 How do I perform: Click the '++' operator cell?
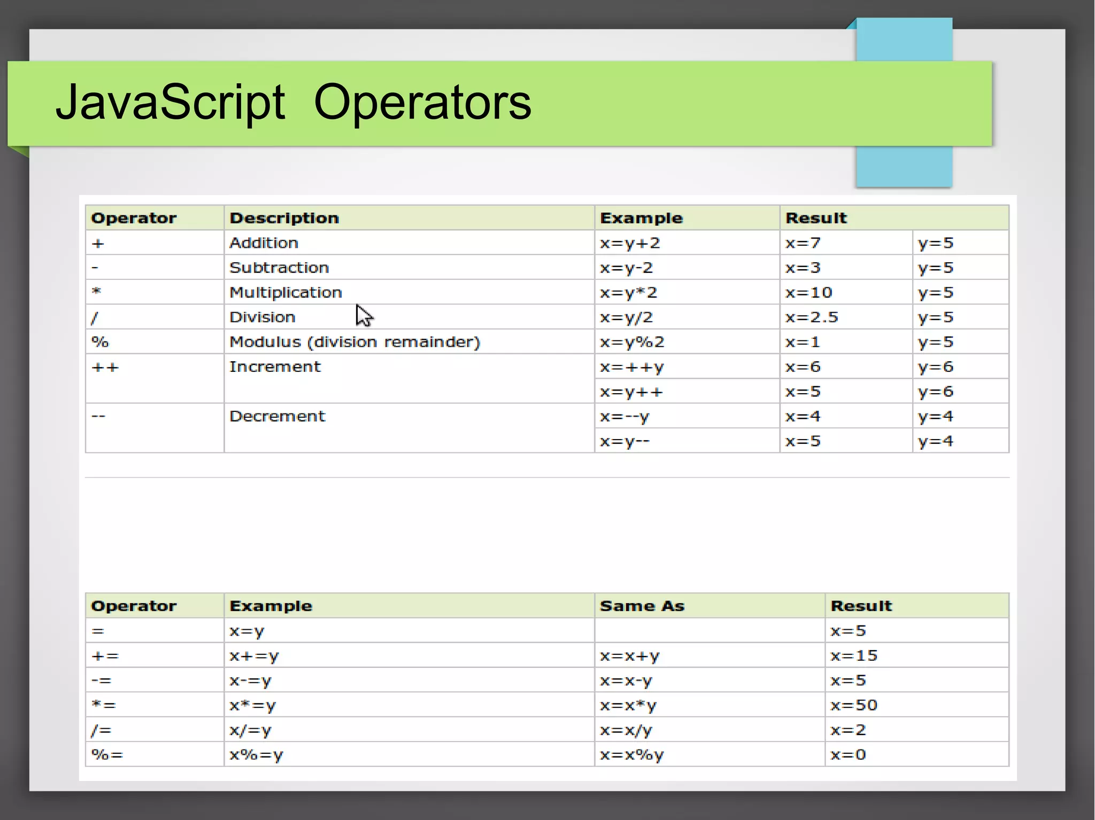pos(155,378)
